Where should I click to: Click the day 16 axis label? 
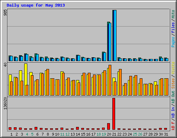88,134
